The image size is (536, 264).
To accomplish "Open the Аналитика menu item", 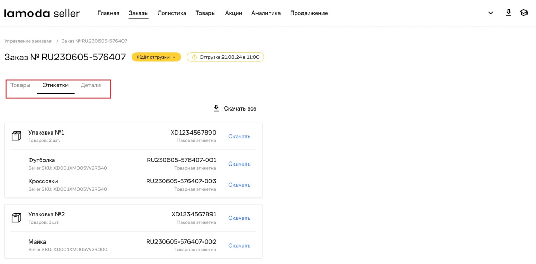I will [266, 13].
